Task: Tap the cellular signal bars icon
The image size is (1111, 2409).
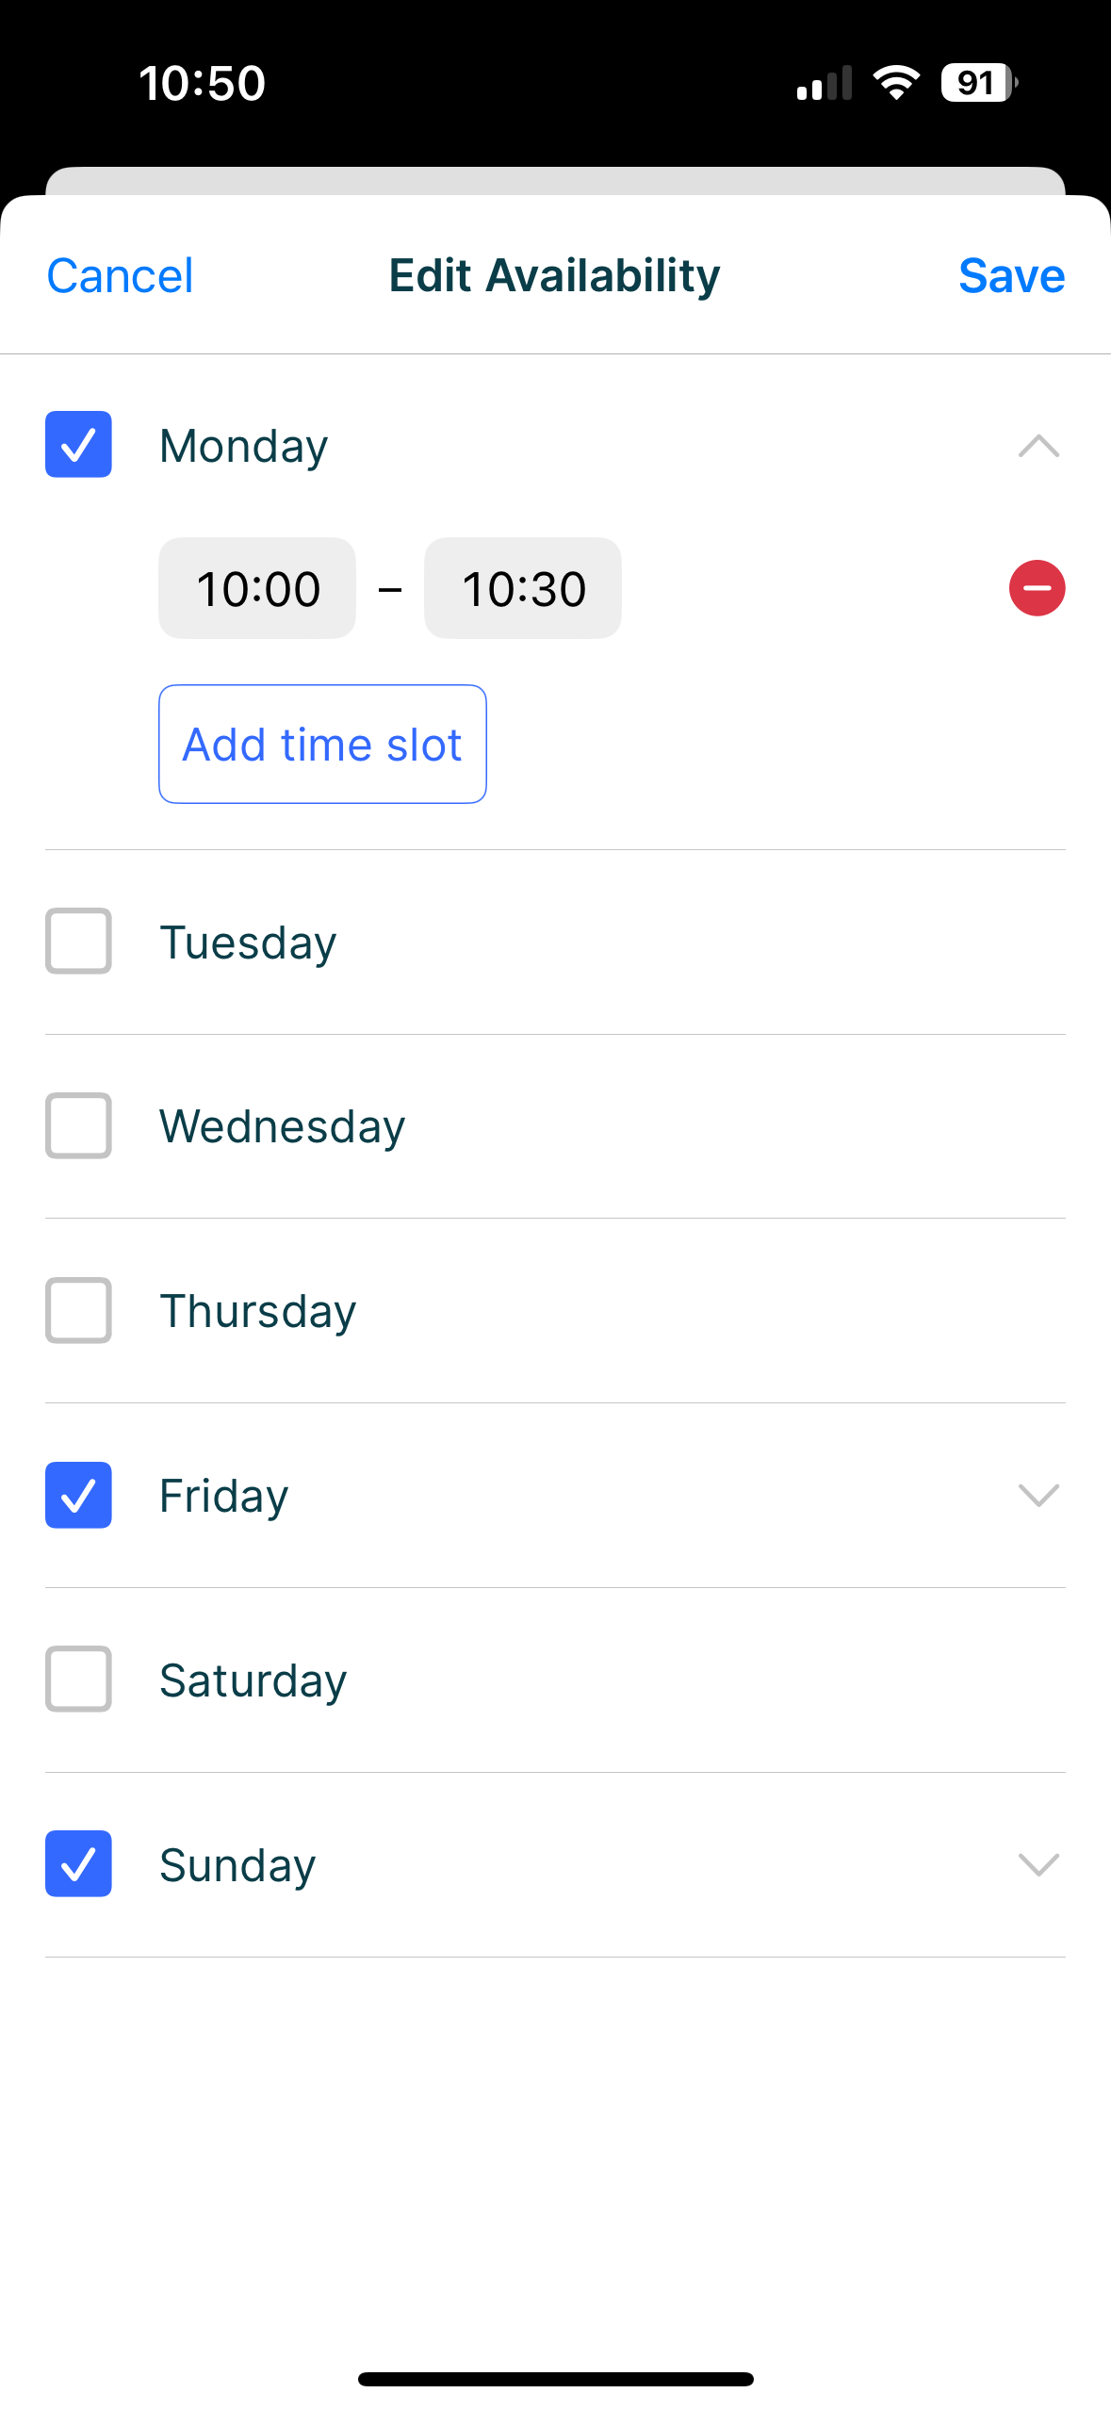Action: coord(825,83)
